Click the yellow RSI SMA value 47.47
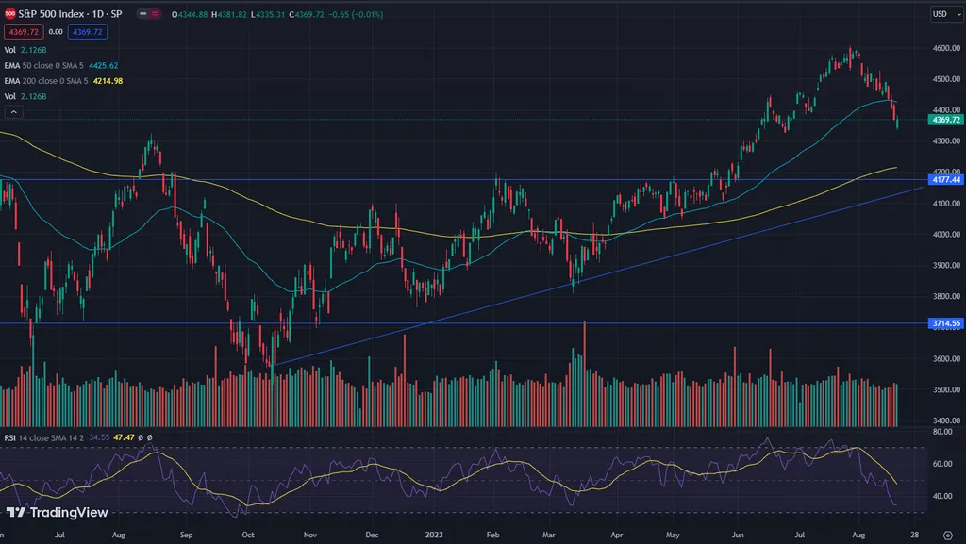 pos(123,438)
